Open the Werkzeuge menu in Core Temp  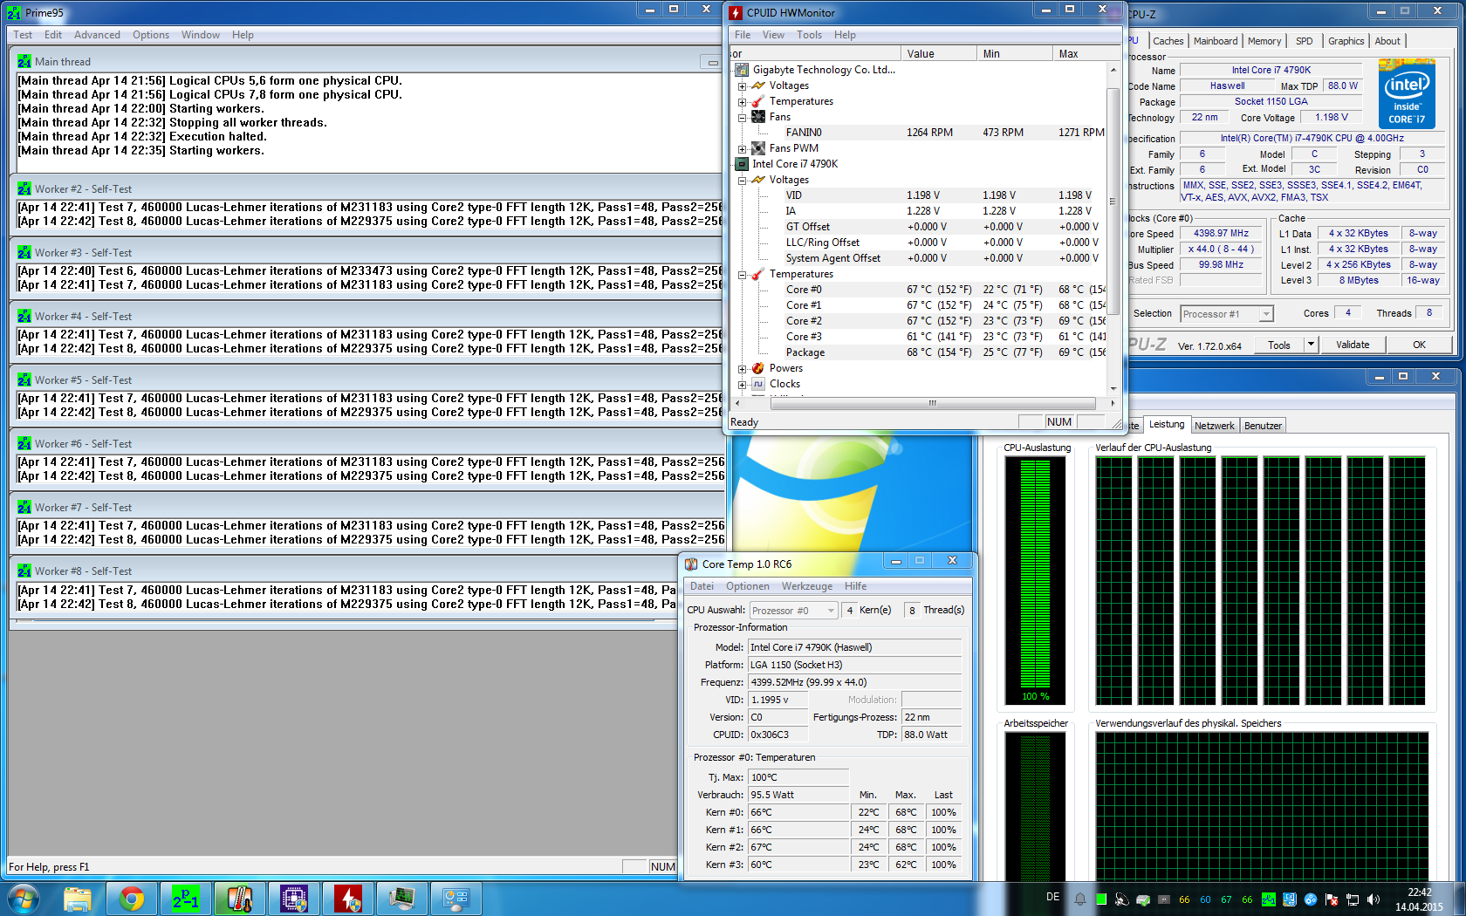point(807,586)
